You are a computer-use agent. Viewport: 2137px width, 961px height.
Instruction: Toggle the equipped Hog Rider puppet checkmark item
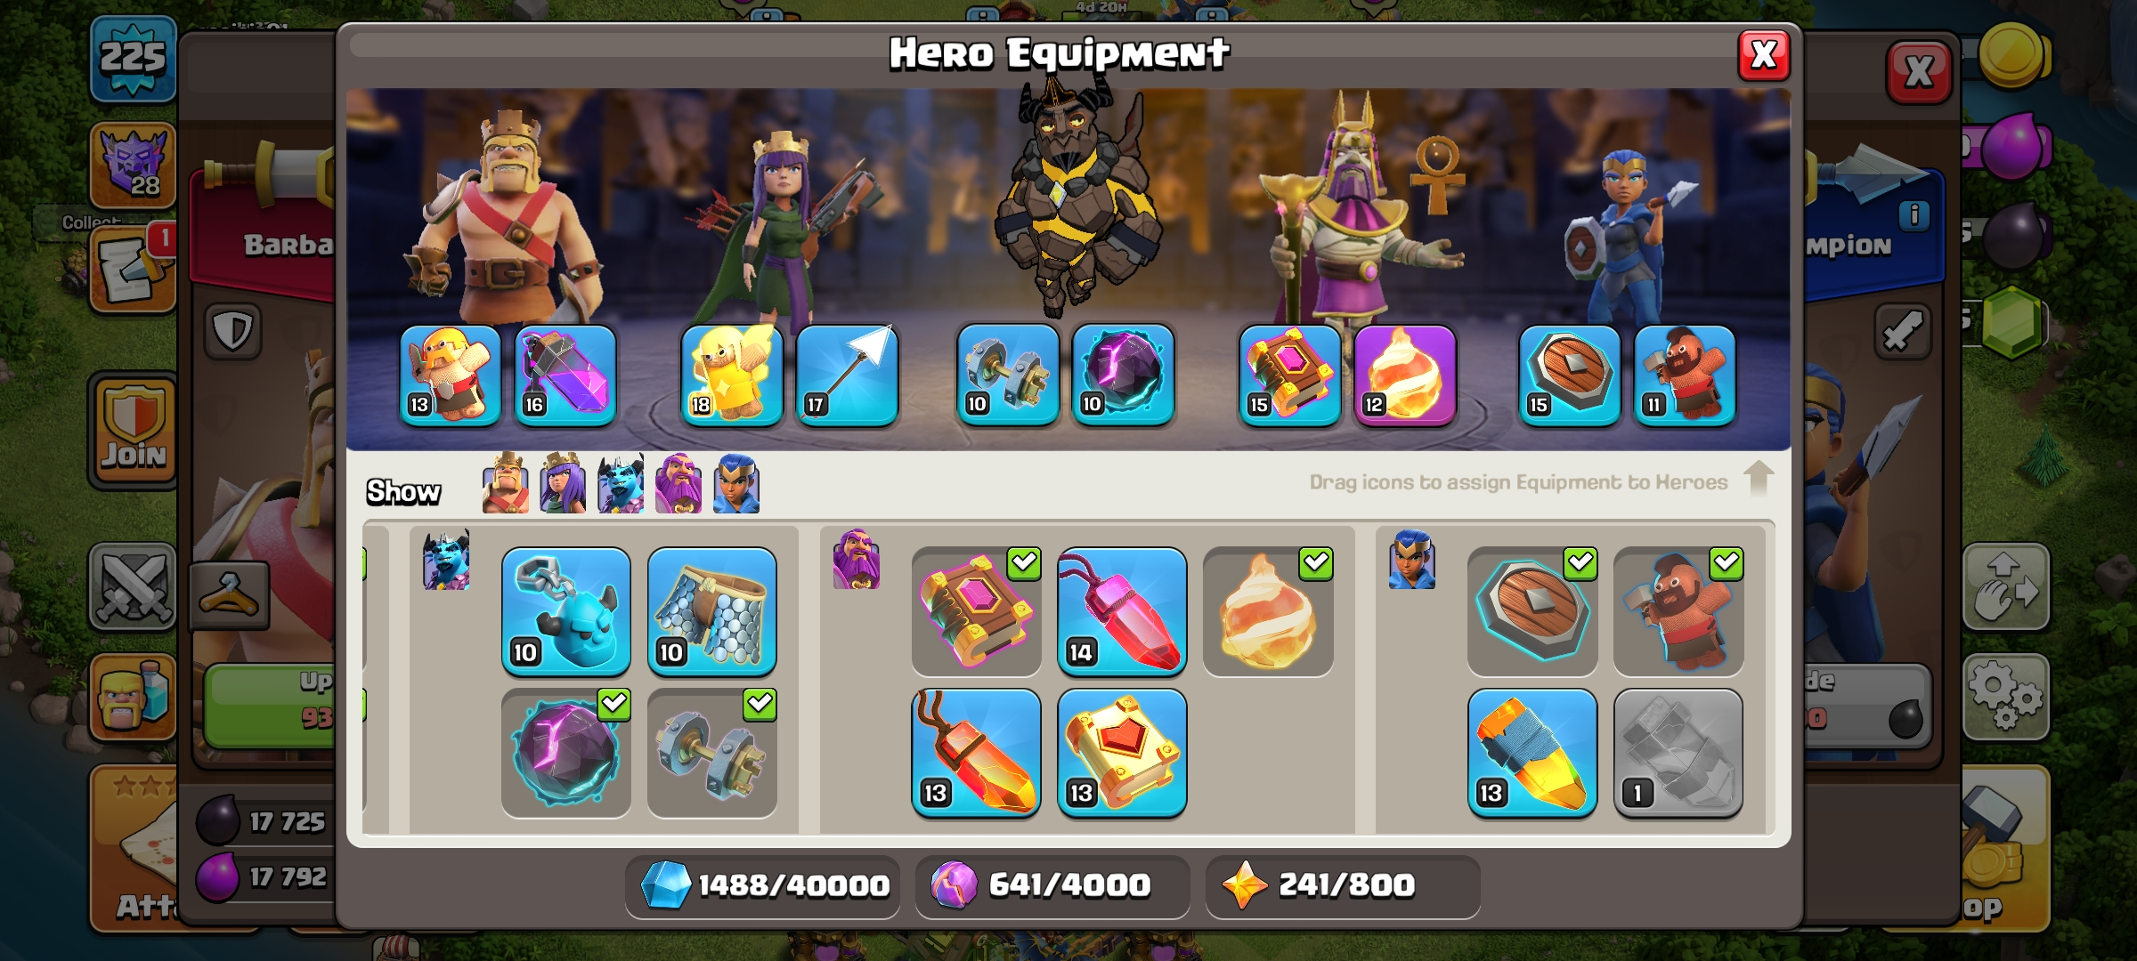click(x=1678, y=611)
